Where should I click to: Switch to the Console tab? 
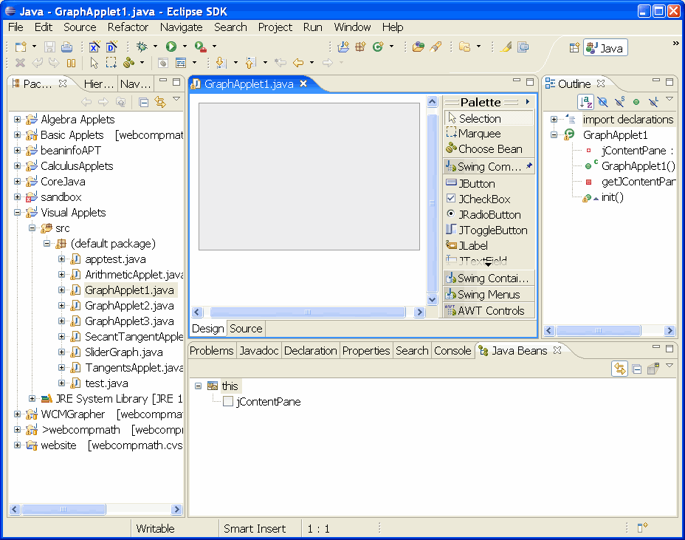pyautogui.click(x=452, y=351)
